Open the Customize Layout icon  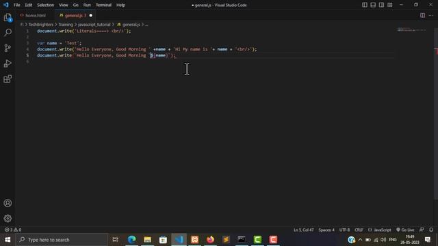click(x=390, y=5)
